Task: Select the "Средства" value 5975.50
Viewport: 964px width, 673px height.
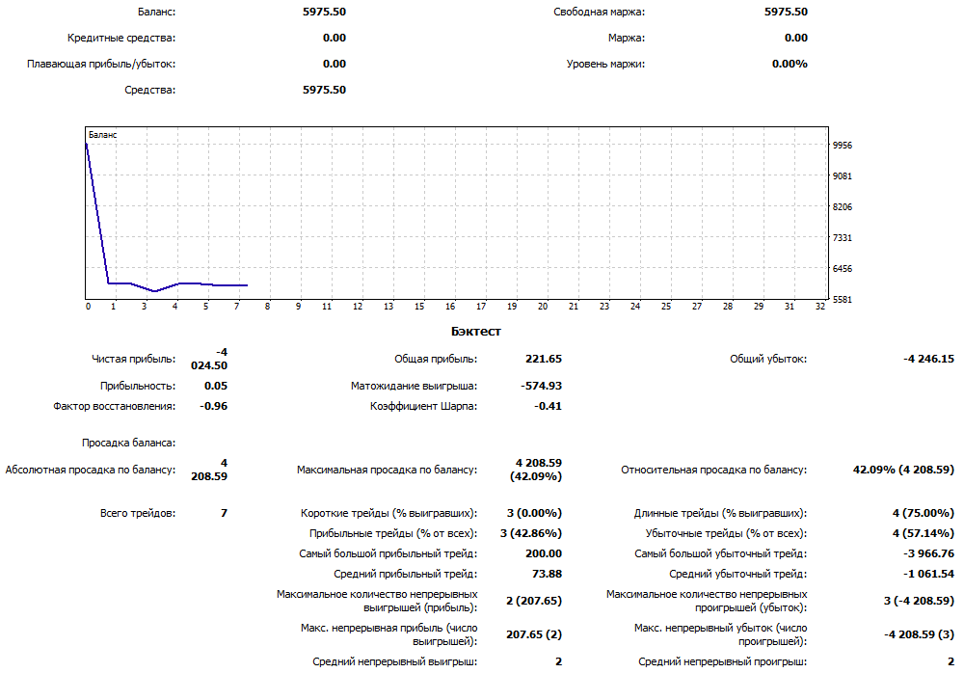Action: (x=324, y=91)
